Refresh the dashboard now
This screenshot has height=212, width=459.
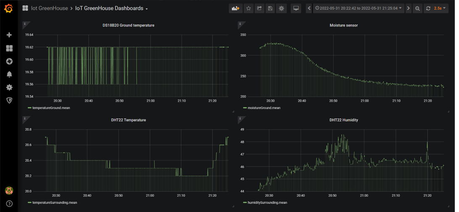(x=428, y=8)
